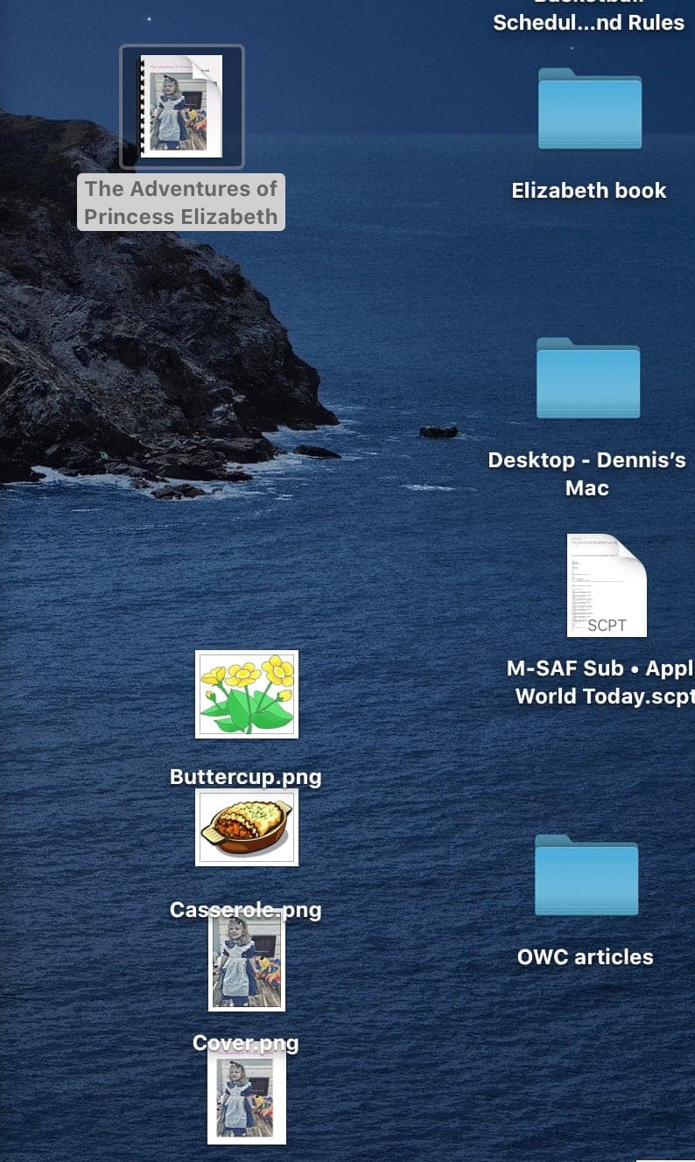Click the M-SAF Sub World Today.scpt filename

point(602,682)
